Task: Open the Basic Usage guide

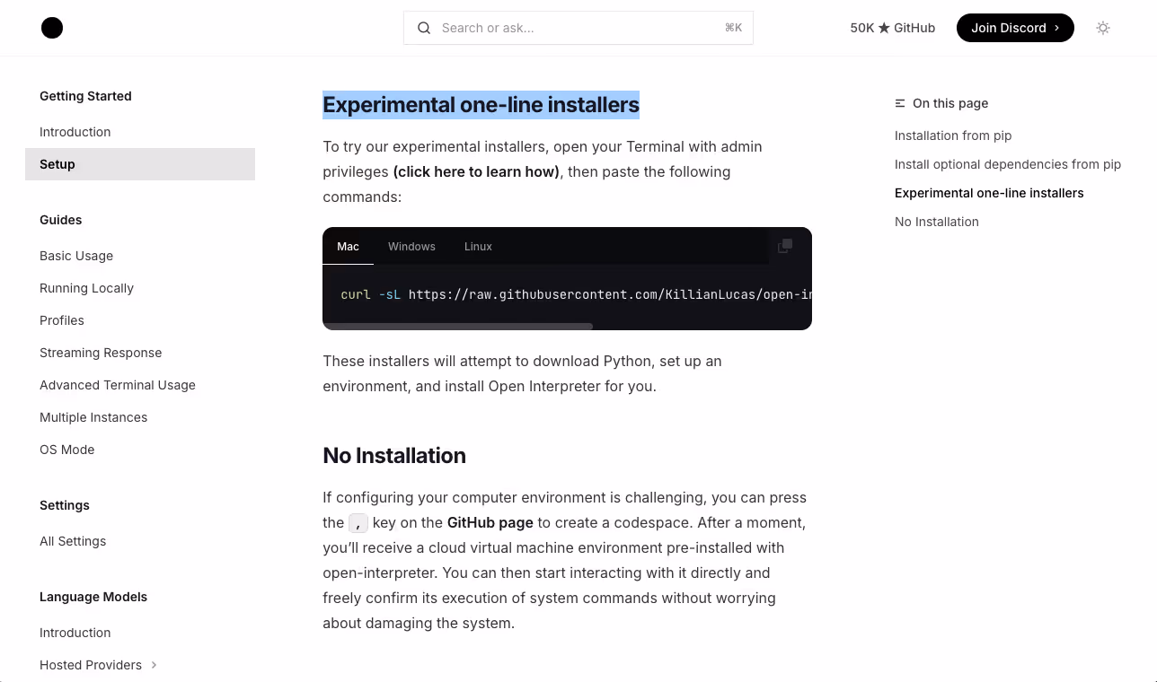Action: [x=76, y=256]
